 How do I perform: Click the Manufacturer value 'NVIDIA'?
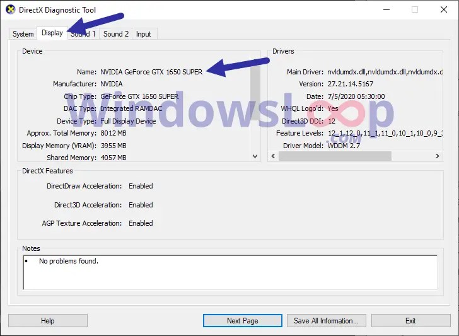tap(112, 84)
